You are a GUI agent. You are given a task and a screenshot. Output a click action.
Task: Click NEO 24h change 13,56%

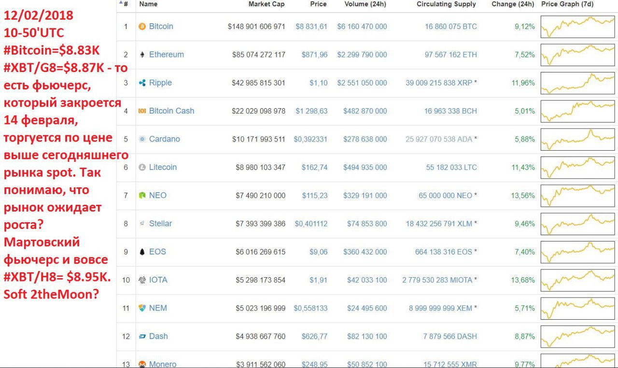coord(523,196)
